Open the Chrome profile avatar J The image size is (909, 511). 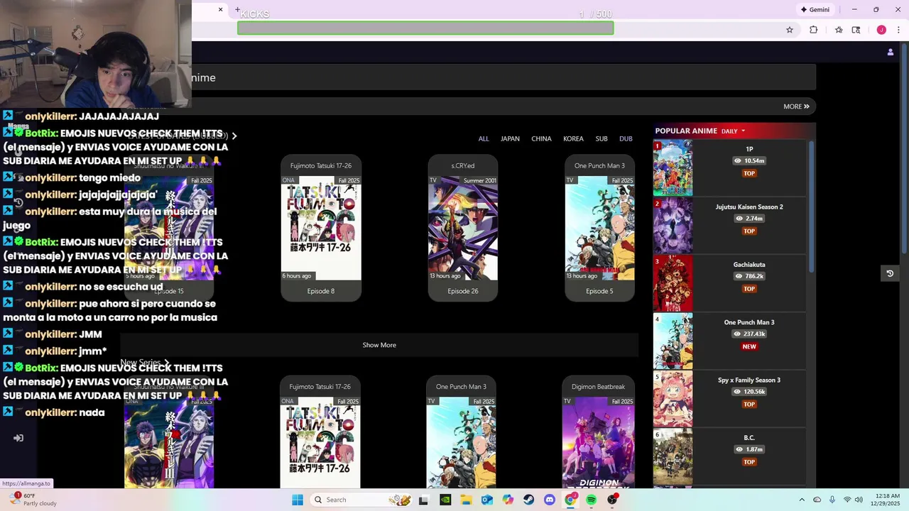(881, 30)
